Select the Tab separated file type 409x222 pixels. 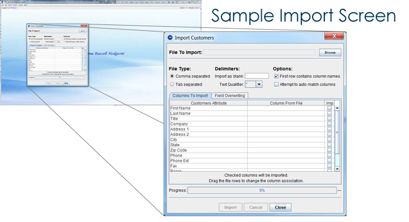[172, 84]
